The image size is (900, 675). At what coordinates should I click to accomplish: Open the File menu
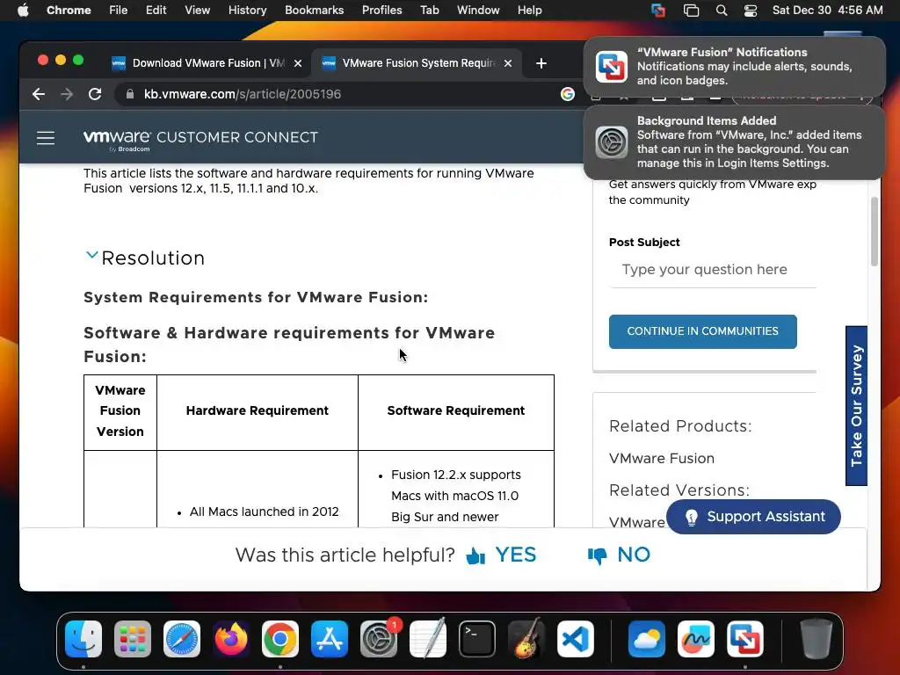click(x=119, y=10)
